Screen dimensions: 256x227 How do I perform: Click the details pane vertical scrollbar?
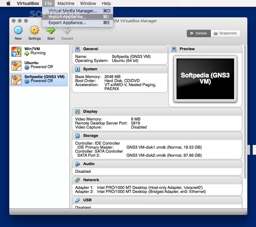[245, 112]
